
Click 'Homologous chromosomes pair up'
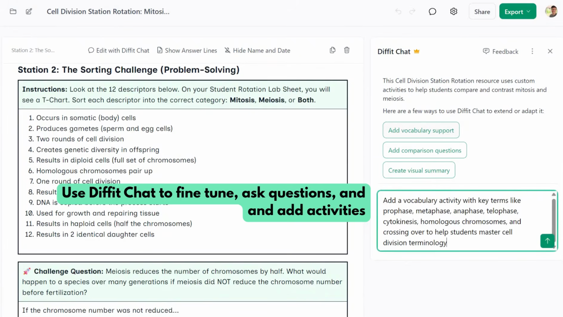pos(94,171)
